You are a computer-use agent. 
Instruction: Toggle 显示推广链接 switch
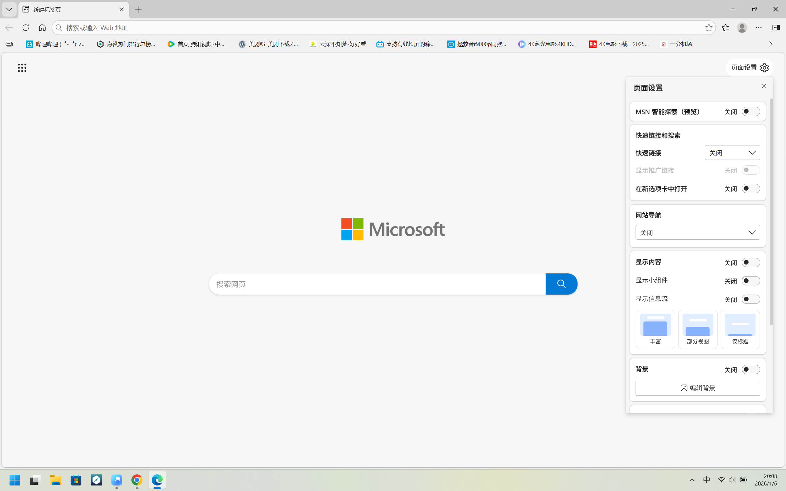click(x=751, y=170)
